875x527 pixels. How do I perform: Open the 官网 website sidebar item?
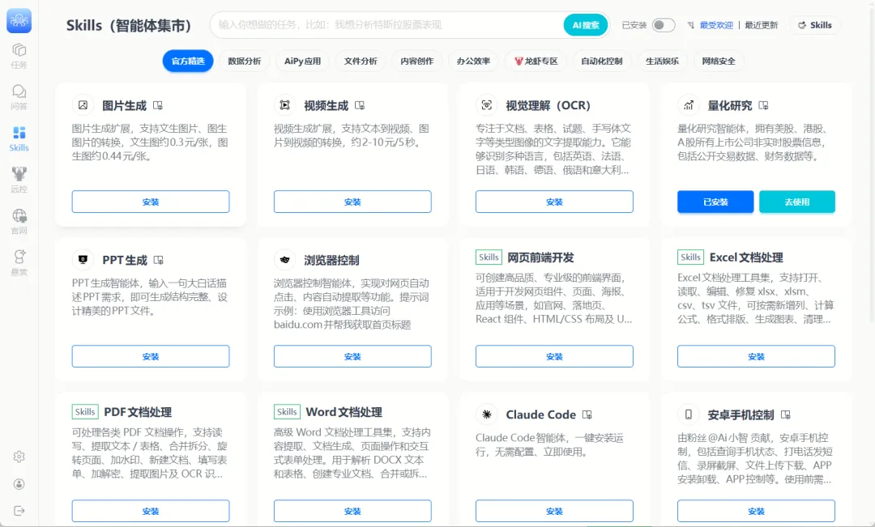pyautogui.click(x=19, y=221)
